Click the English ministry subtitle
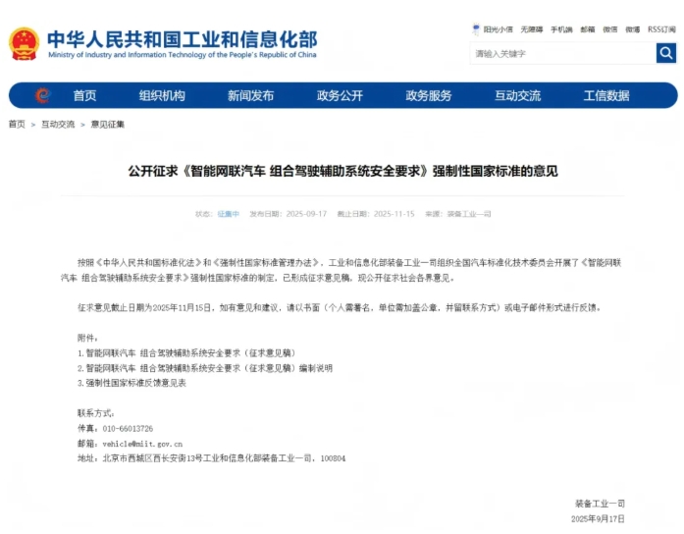The height and width of the screenshot is (534, 684). (x=183, y=55)
